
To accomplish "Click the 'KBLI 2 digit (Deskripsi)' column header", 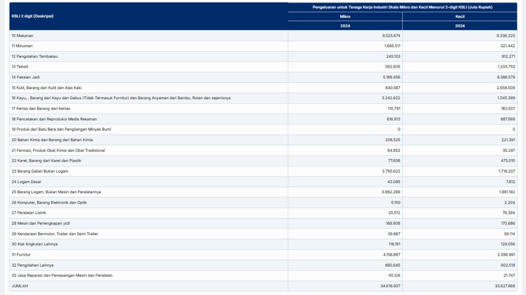I will [33, 16].
